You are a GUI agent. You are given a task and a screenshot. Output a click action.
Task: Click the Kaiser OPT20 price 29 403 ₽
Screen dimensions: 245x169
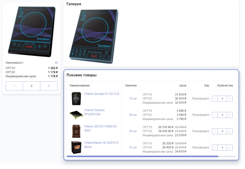pyautogui.click(x=168, y=147)
